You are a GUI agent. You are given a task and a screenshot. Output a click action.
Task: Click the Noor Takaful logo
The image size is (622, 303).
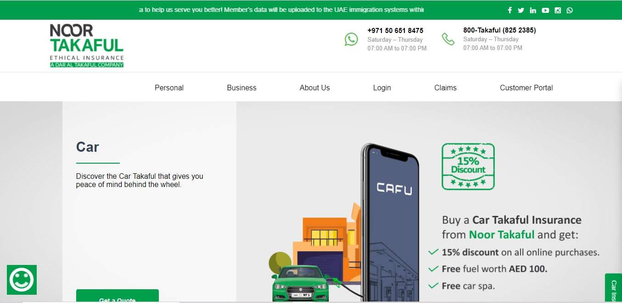click(x=87, y=46)
